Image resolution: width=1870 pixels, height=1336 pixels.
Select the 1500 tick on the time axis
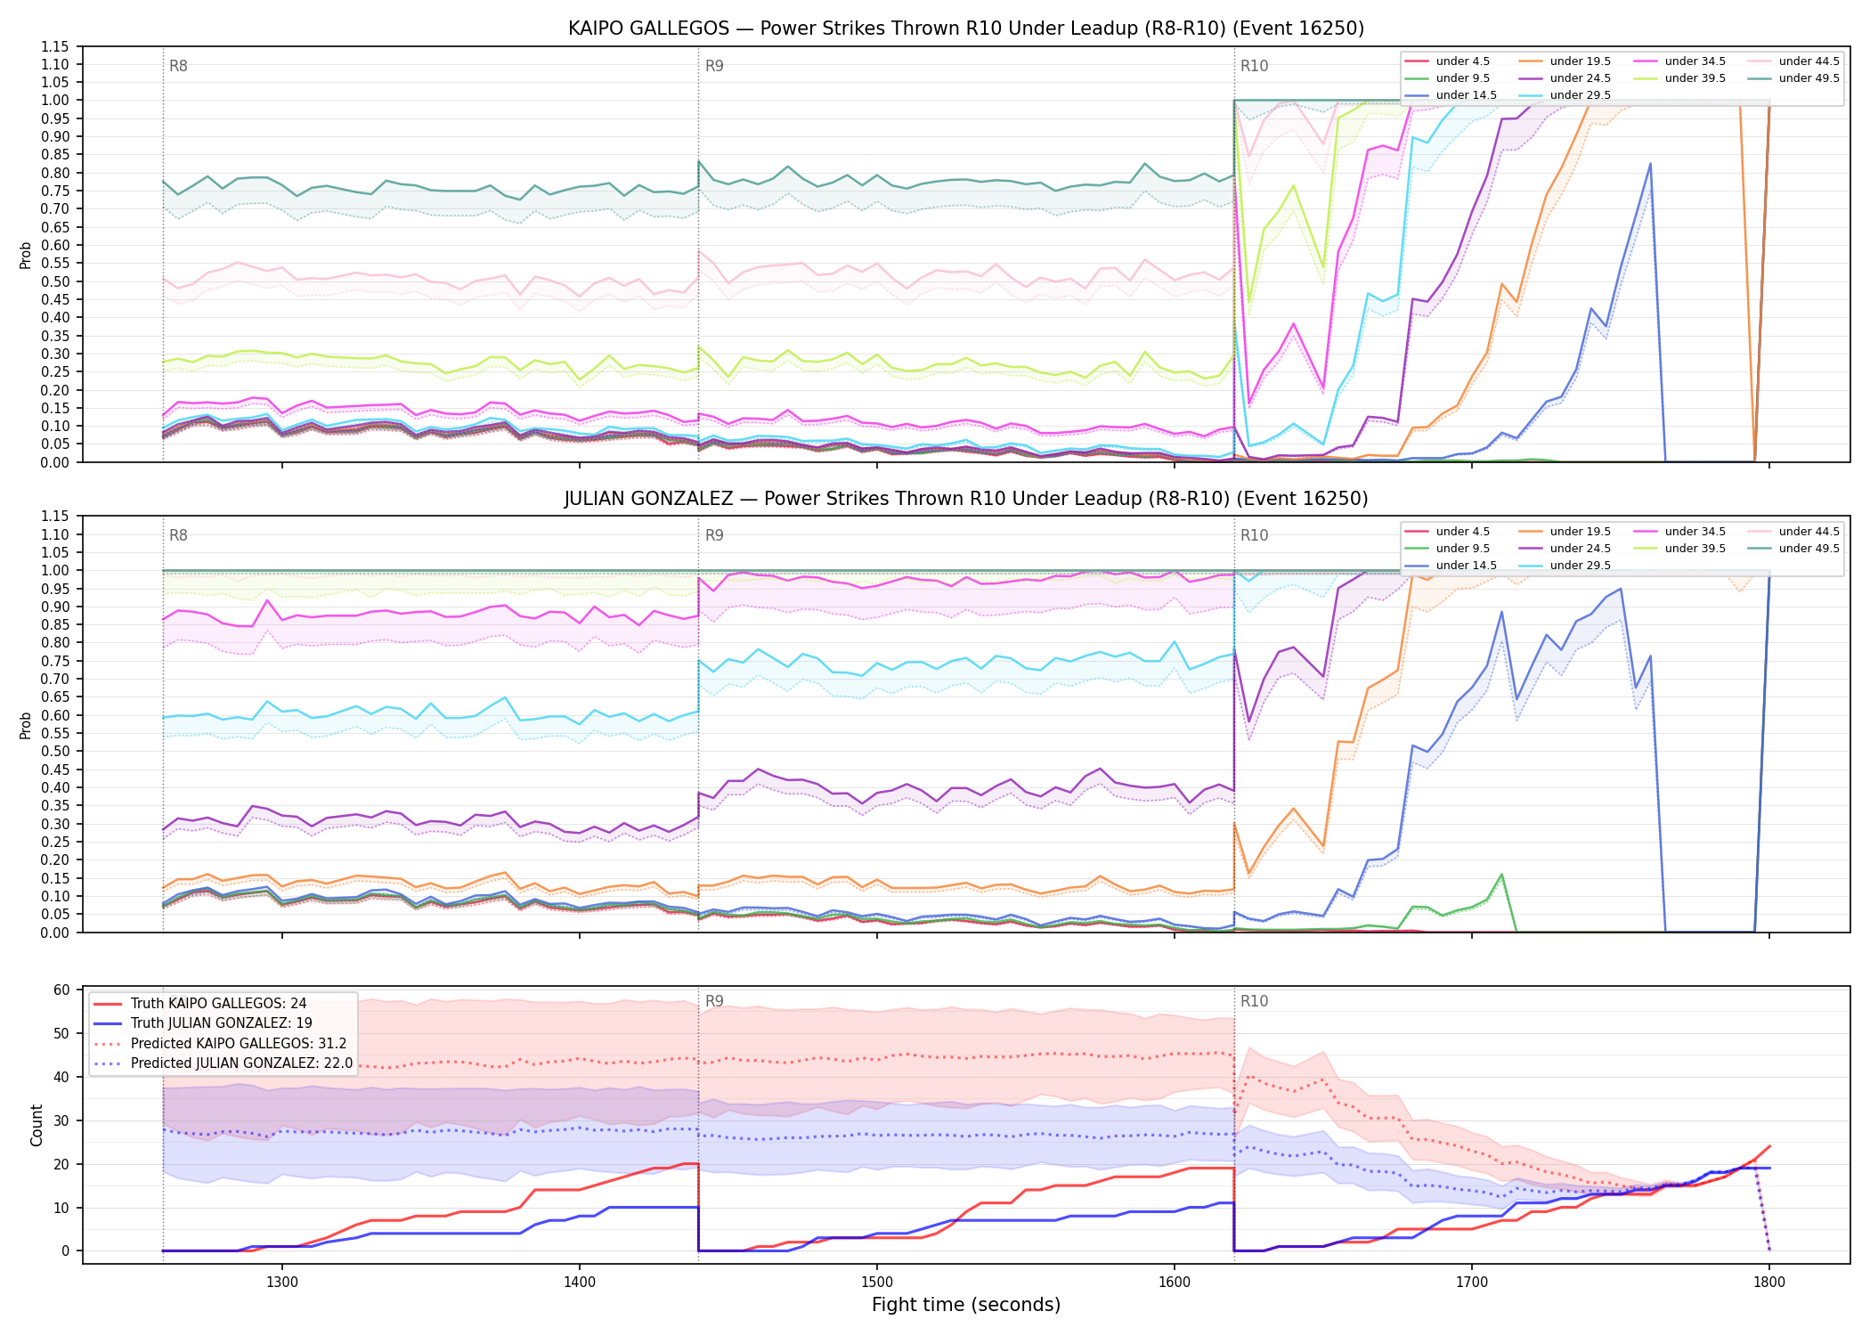877,1282
